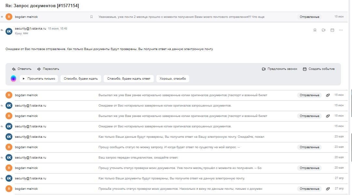Click the Marusya assistant colored orb icon

pos(13,79)
